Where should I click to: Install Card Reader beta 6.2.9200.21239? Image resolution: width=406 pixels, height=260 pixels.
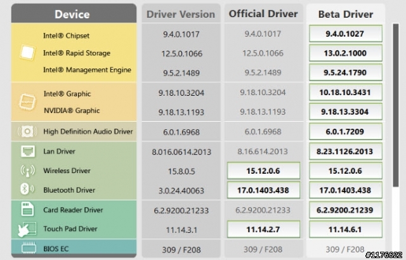(345, 210)
